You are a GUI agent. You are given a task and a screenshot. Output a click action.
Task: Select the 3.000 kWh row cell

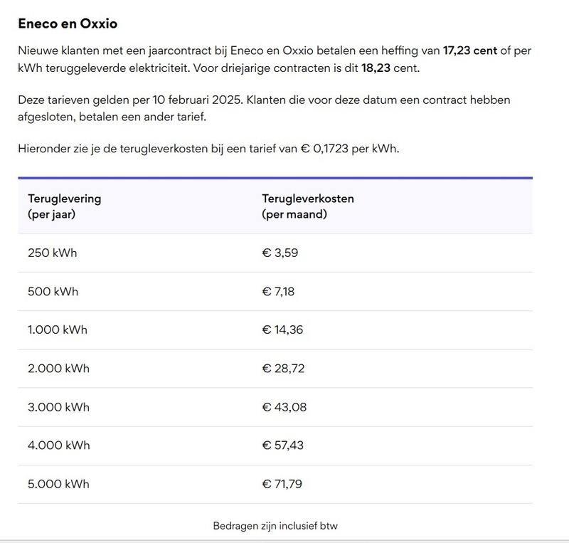point(58,408)
